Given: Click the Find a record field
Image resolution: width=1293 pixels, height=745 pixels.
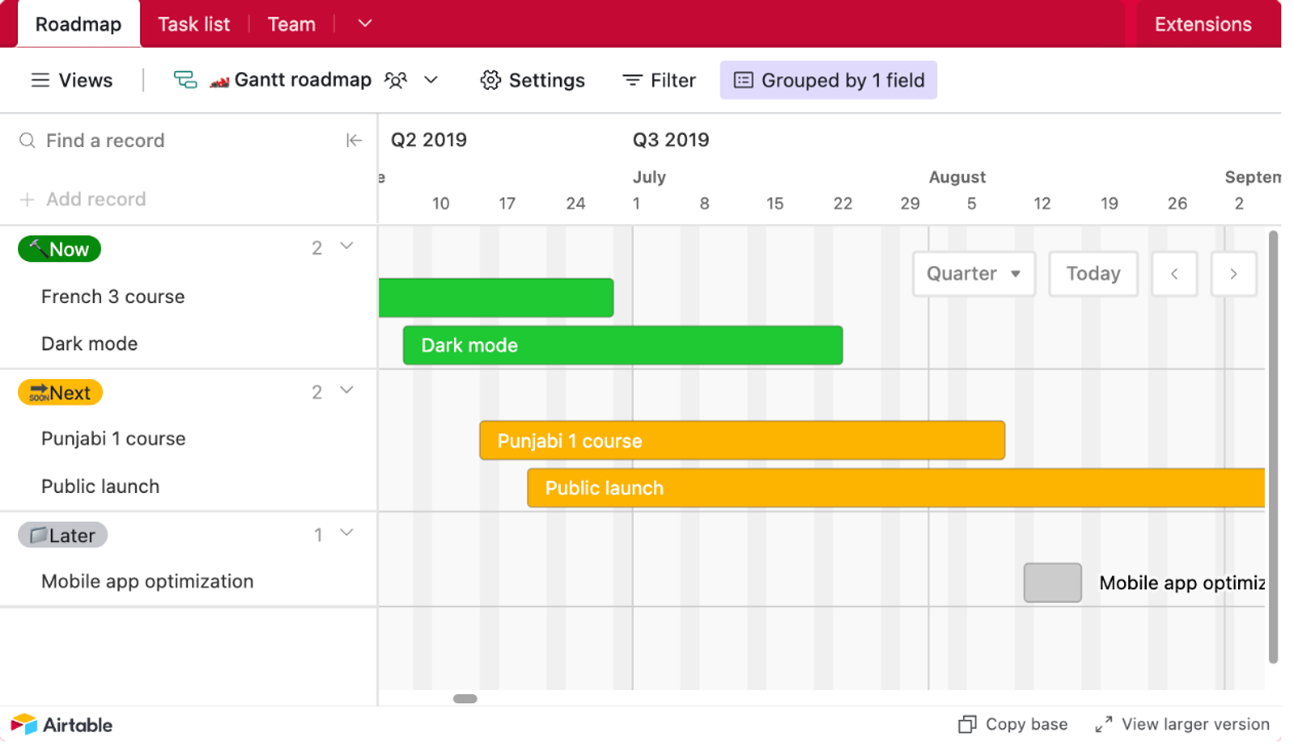Looking at the screenshot, I should coord(105,141).
